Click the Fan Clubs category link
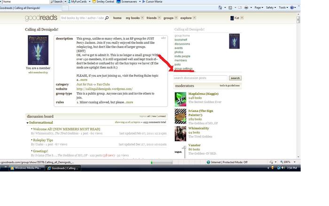This screenshot has height=206, width=329. 103,84
